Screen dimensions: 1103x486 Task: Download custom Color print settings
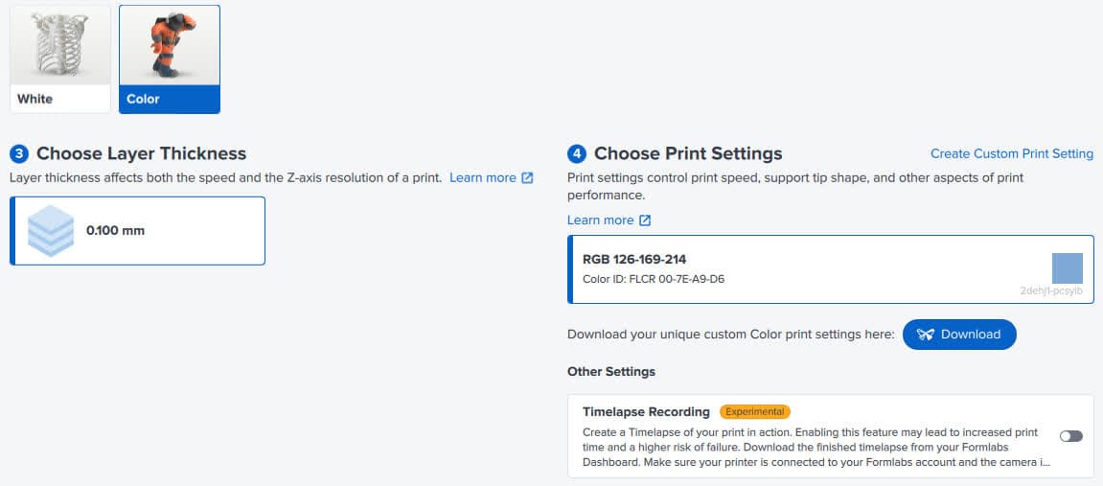(x=959, y=335)
